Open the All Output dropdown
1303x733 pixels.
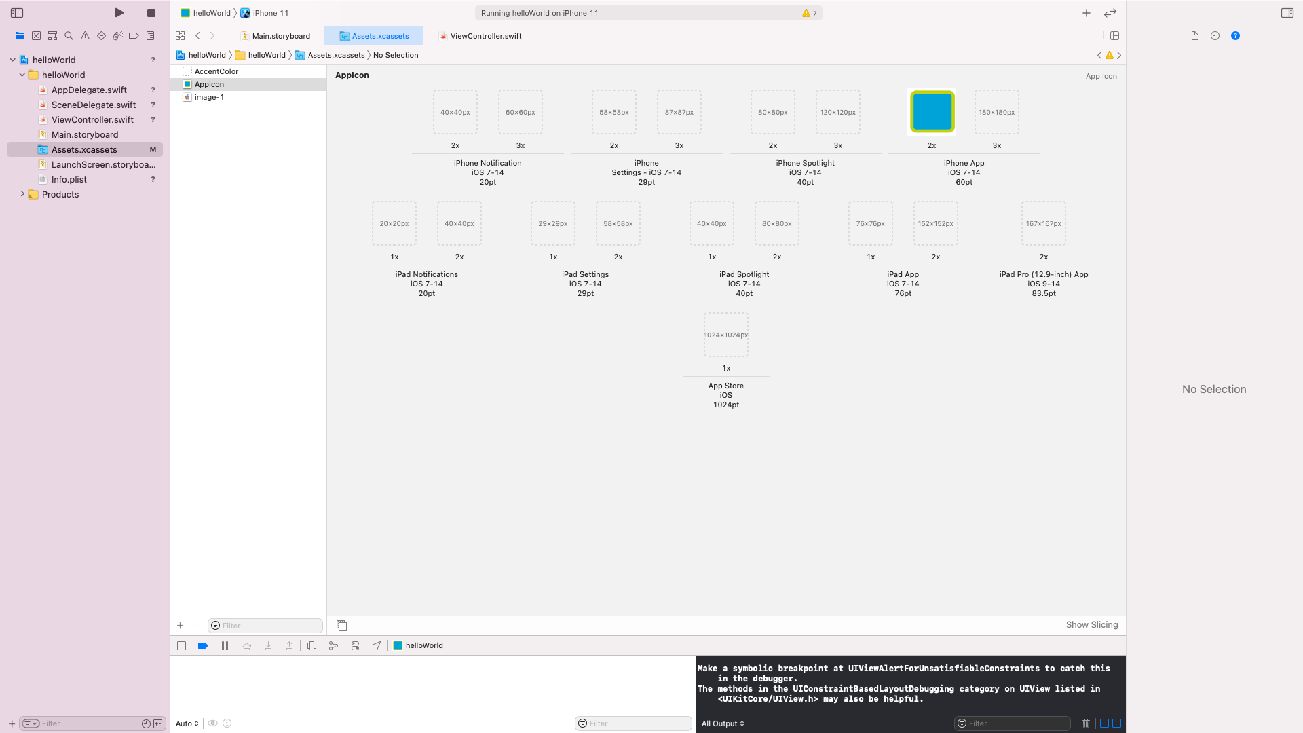point(723,723)
